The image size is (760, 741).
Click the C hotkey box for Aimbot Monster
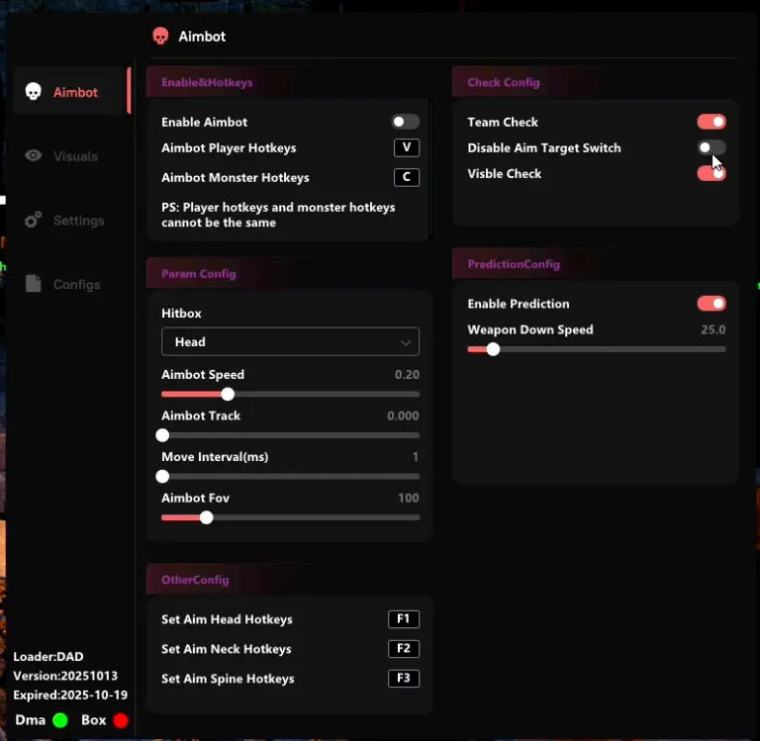pos(406,177)
